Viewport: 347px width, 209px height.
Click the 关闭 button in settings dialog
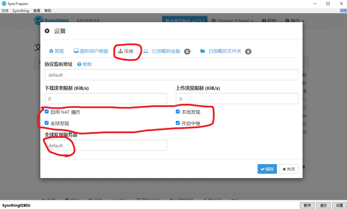(x=289, y=169)
